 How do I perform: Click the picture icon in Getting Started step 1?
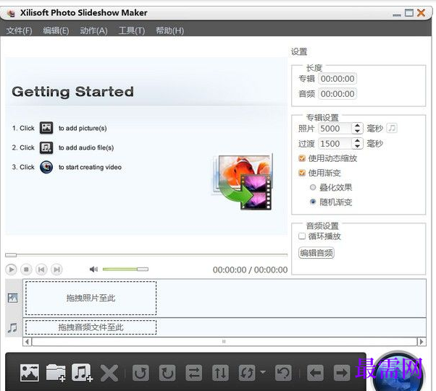click(x=46, y=128)
